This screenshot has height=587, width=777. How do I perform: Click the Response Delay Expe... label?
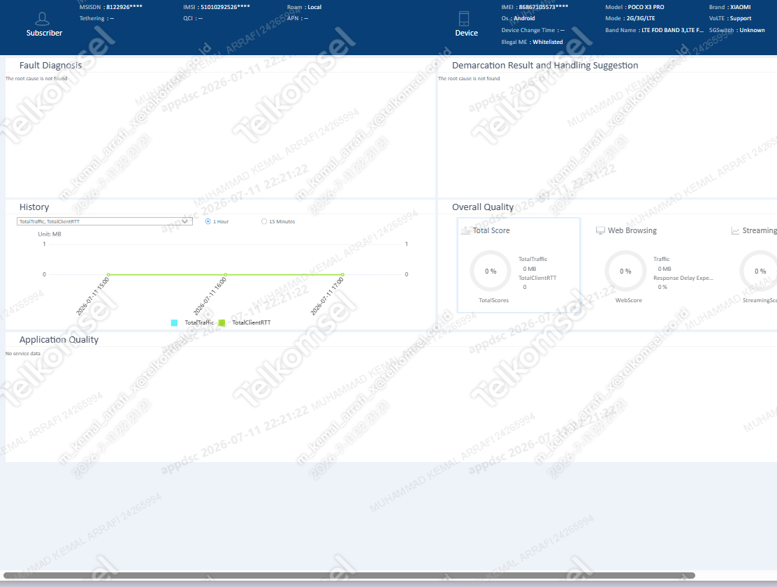[683, 278]
